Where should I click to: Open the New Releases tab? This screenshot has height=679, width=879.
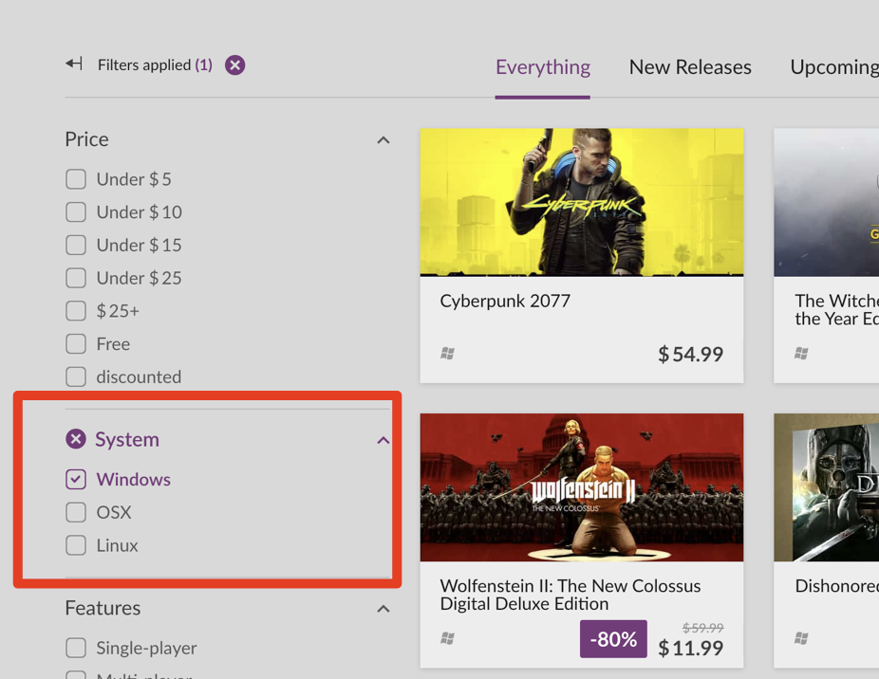(690, 67)
